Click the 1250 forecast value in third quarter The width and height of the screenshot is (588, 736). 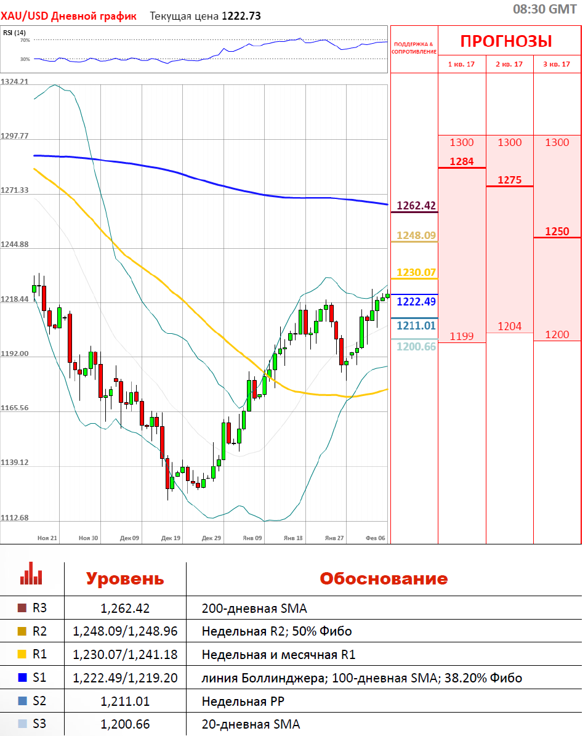pyautogui.click(x=557, y=232)
